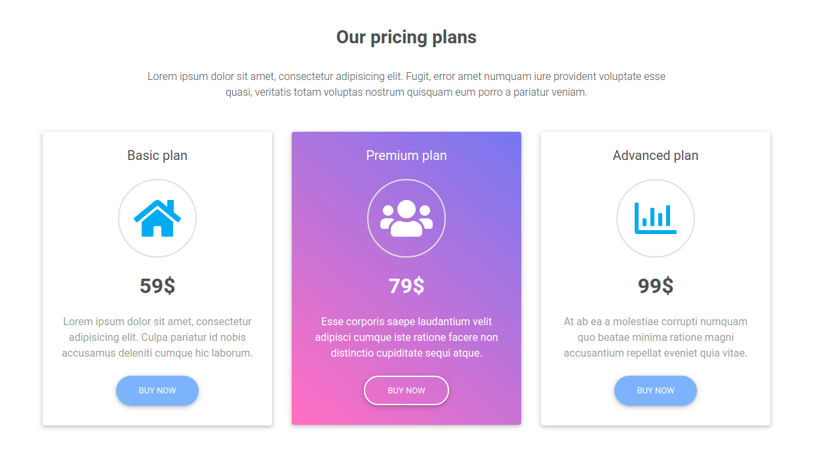Click the Basic plan description text
813x455 pixels.
coord(157,337)
